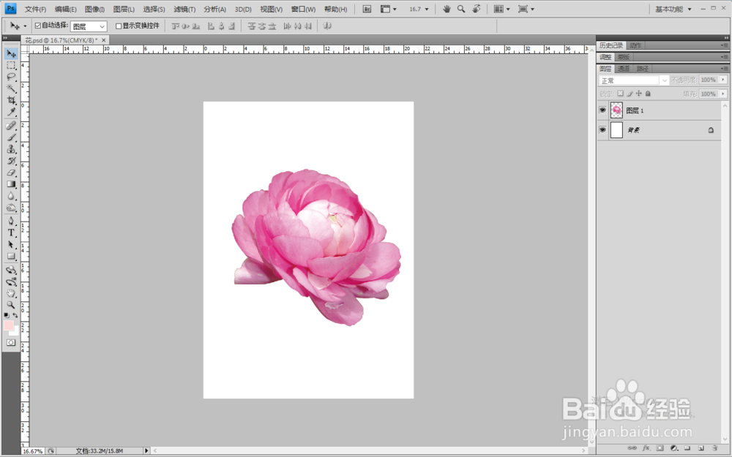
Task: Select the Gradient tool
Action: [x=11, y=184]
